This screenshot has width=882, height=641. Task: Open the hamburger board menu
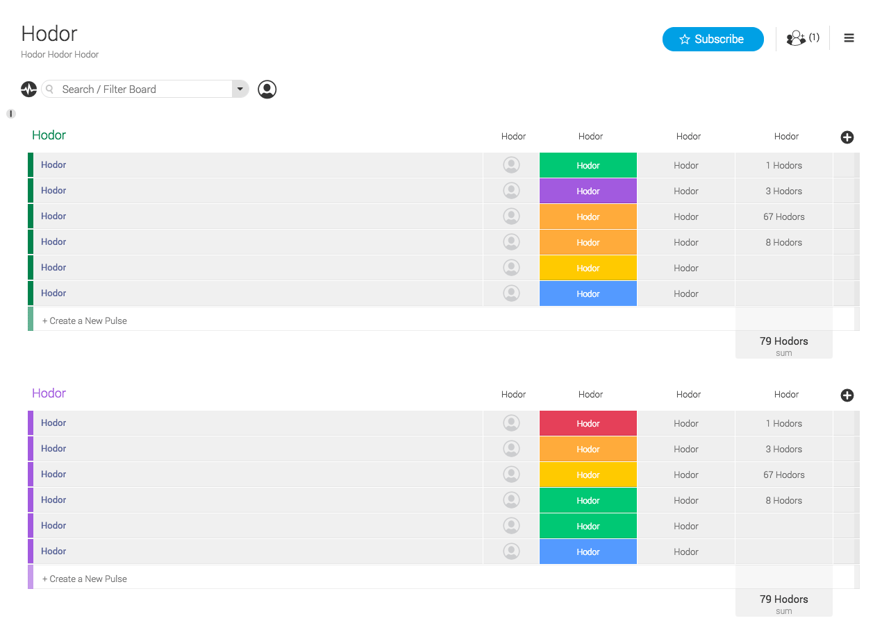[849, 38]
